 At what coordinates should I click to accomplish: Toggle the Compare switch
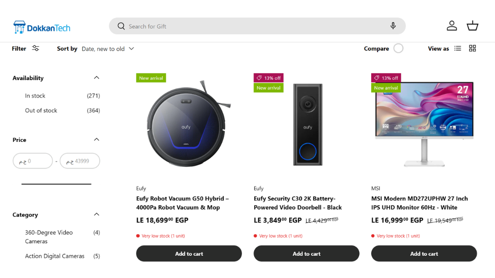pos(398,49)
